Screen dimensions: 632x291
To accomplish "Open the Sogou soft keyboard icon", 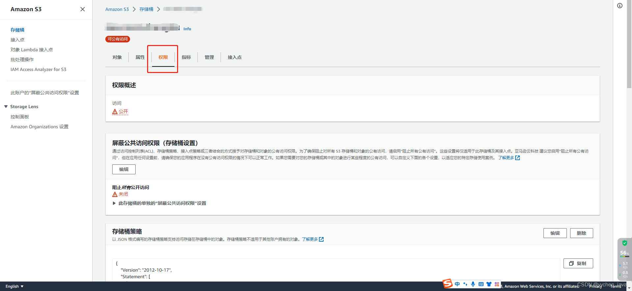I will pos(481,284).
